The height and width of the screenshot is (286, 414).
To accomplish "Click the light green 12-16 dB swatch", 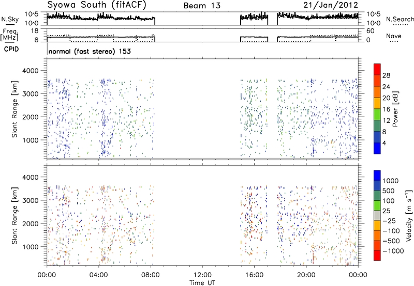I will 377,114.
